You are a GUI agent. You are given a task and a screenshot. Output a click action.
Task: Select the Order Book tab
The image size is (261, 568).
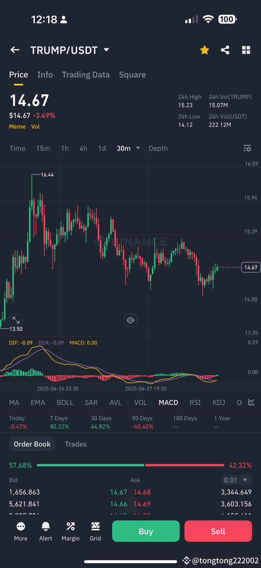[32, 444]
